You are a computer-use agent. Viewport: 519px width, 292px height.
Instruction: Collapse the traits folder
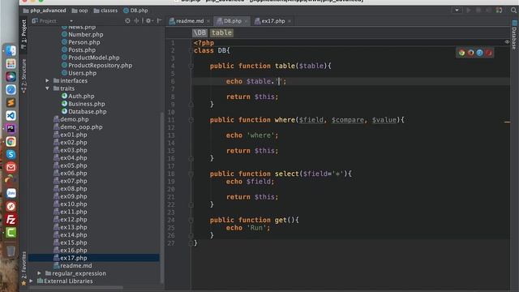(47, 88)
